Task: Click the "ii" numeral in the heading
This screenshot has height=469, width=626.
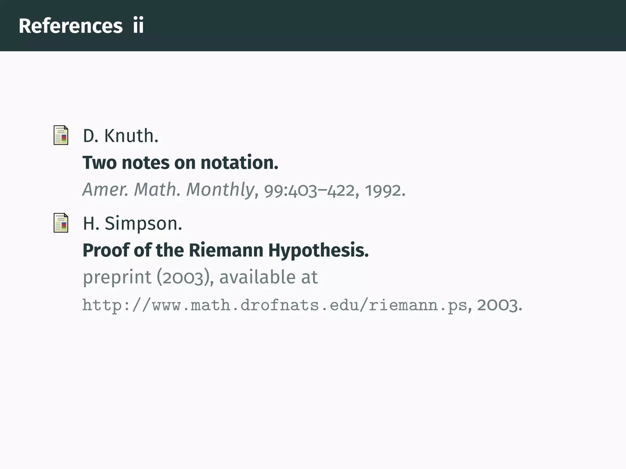Action: pos(138,26)
